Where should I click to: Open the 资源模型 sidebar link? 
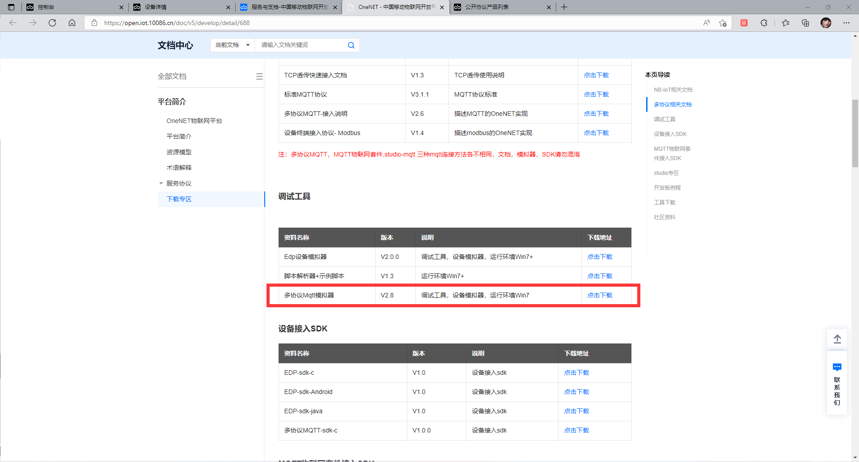(x=178, y=152)
